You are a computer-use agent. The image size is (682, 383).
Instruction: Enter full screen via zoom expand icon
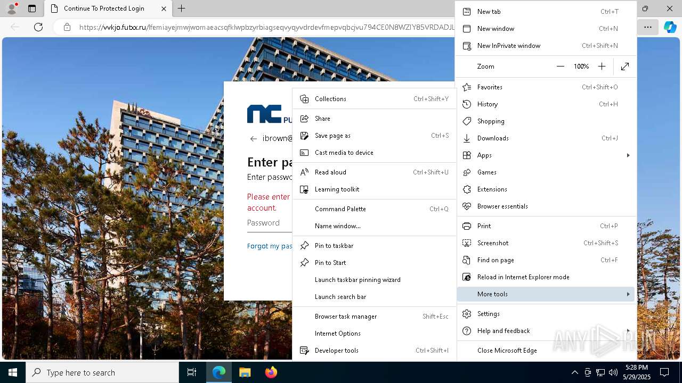(625, 66)
